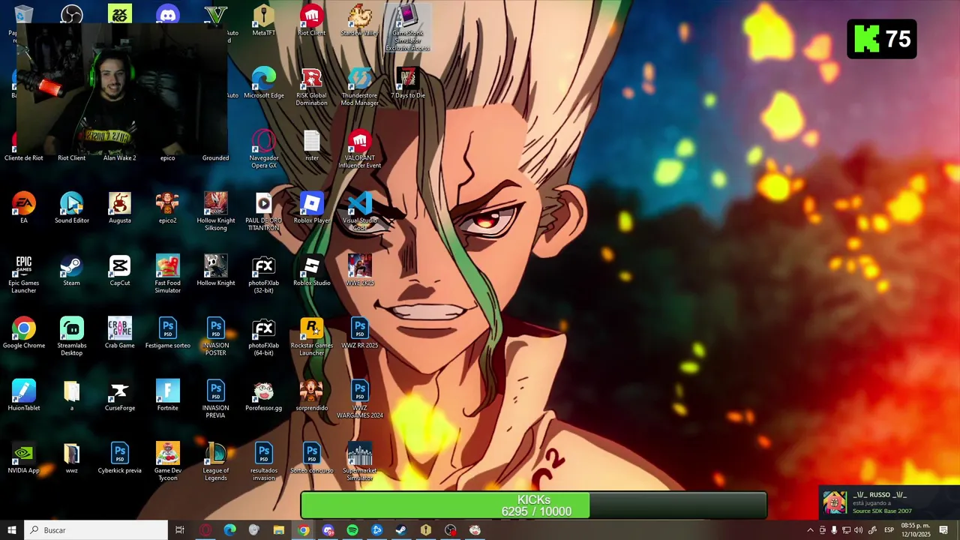The height and width of the screenshot is (540, 960).
Task: Select the 7 Days to Die icon
Action: 407,83
